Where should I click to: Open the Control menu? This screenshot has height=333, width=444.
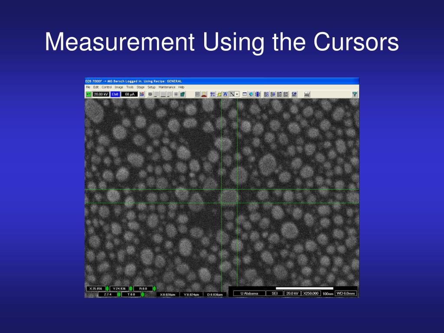click(x=107, y=87)
